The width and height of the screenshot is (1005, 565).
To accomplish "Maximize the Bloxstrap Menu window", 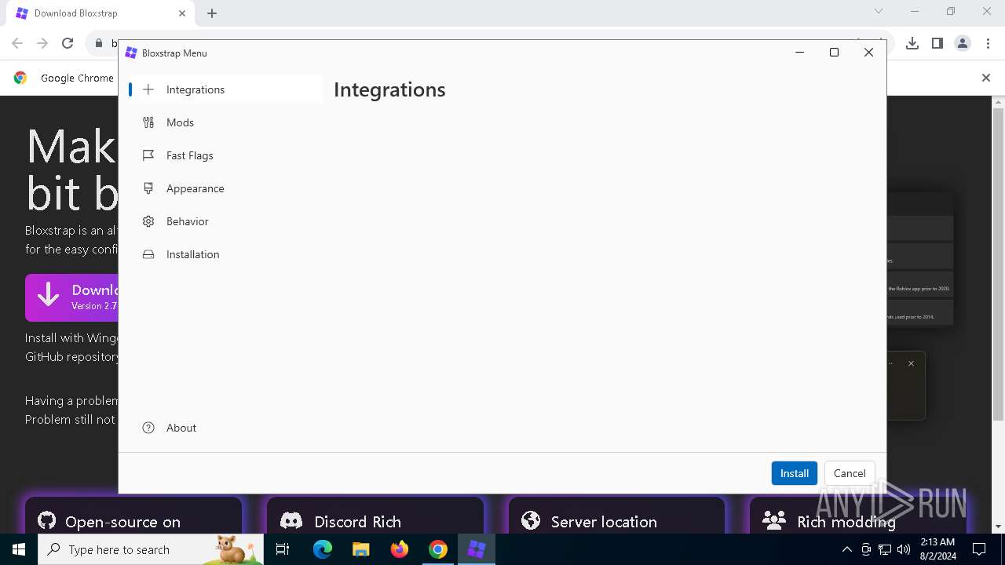I will tap(834, 53).
